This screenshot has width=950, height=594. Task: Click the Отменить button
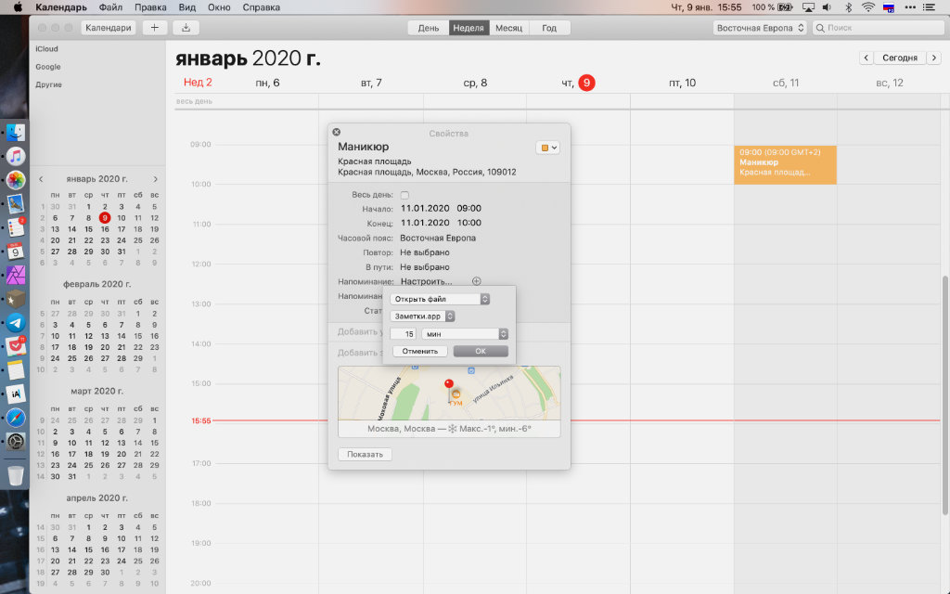420,351
